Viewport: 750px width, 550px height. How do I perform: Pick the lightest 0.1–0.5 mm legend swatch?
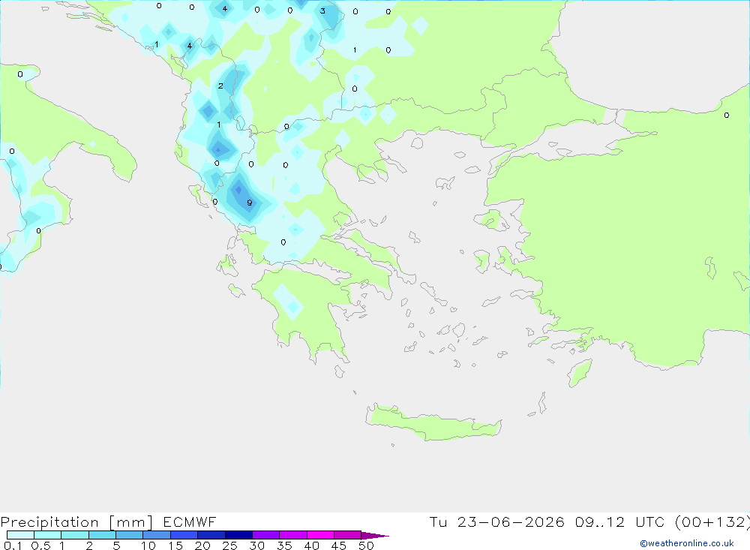[20, 535]
